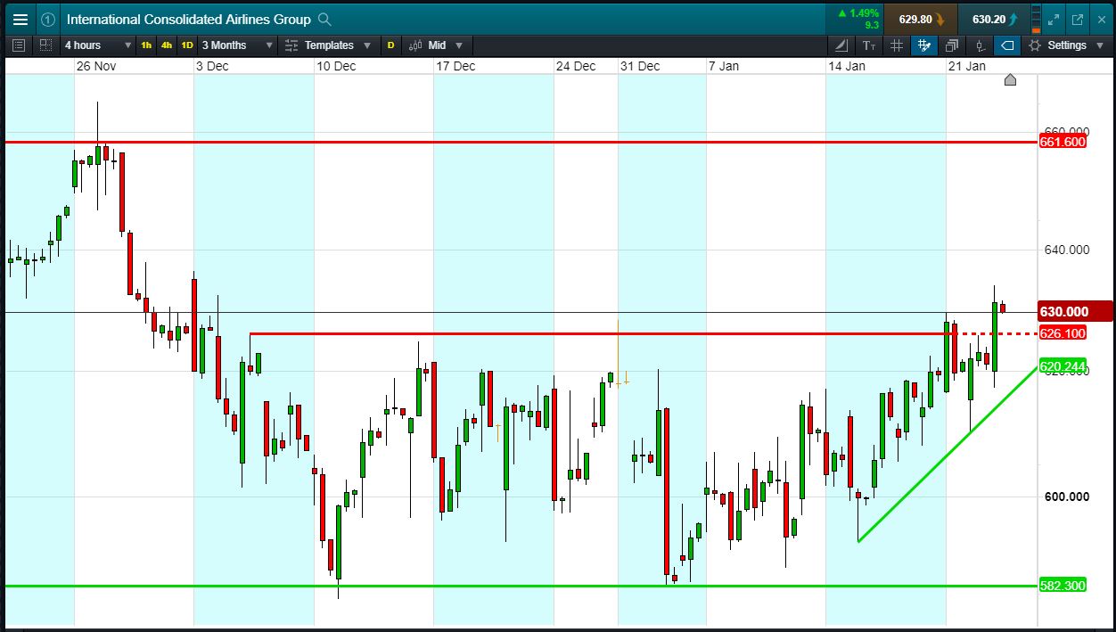Viewport: 1116px width, 632px height.
Task: Search for a product with magnifier icon
Action: (x=324, y=19)
